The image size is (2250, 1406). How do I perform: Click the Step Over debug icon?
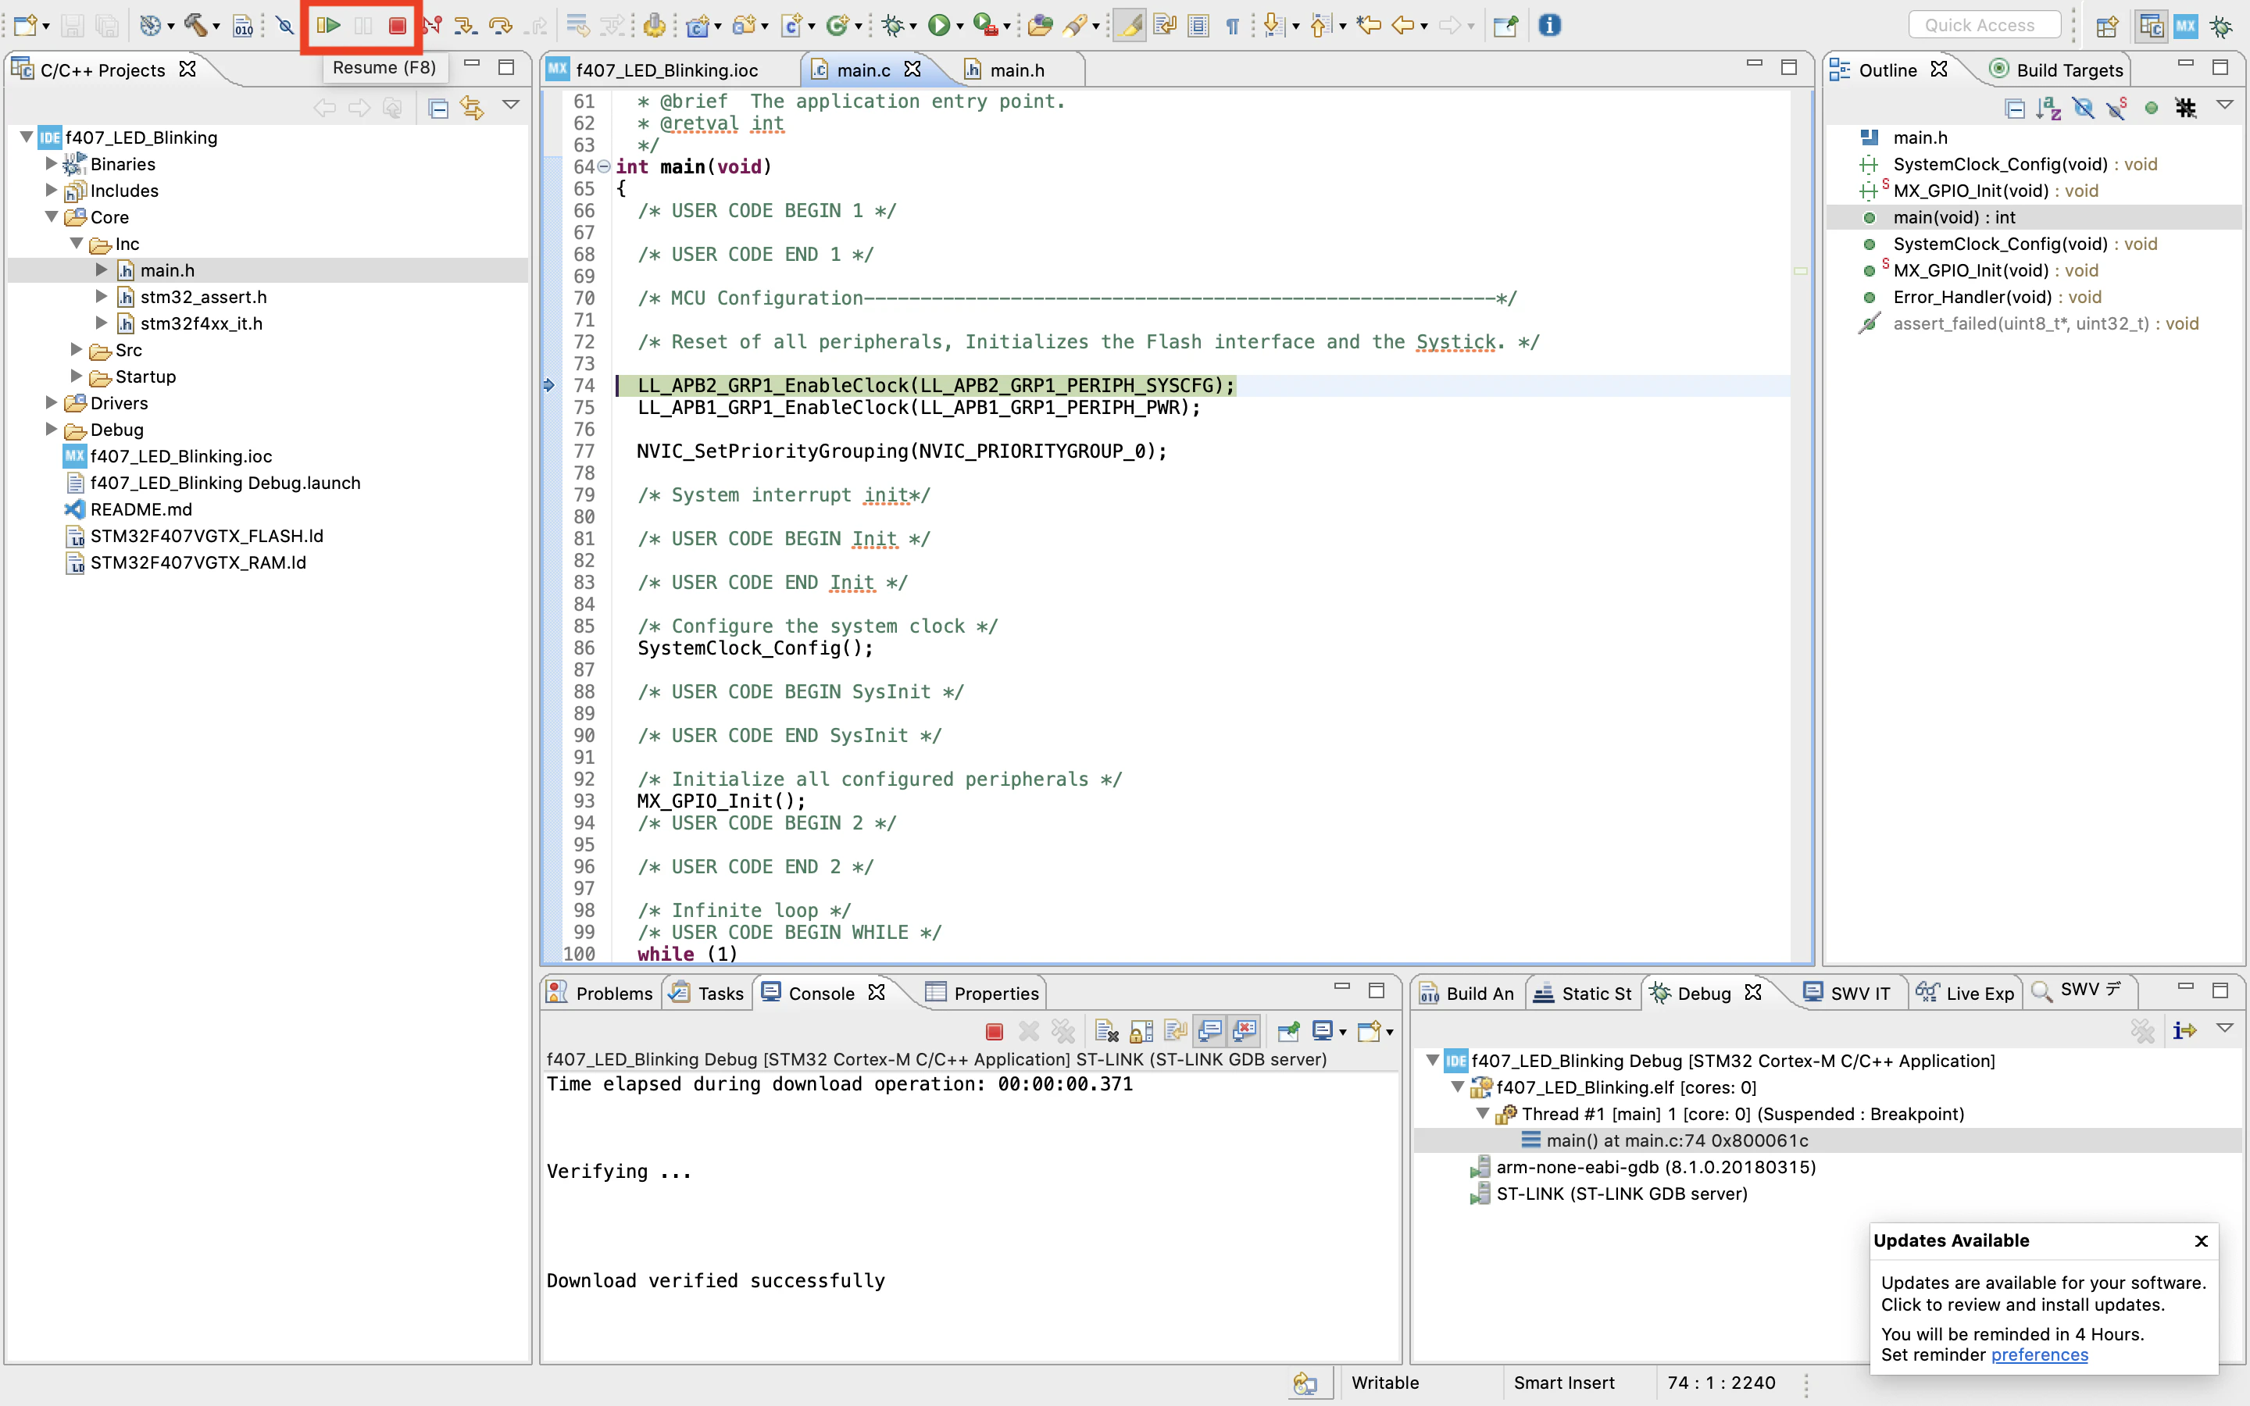pyautogui.click(x=500, y=25)
